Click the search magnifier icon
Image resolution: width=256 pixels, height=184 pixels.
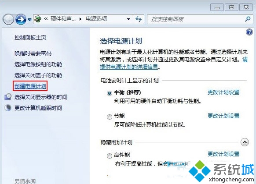248,19
